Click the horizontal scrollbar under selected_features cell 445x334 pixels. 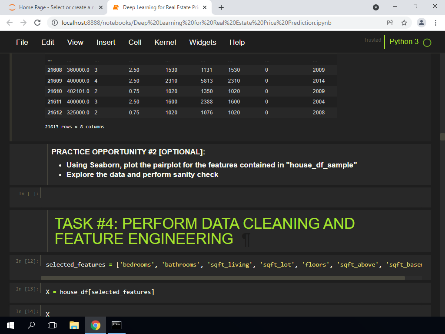pos(222,278)
